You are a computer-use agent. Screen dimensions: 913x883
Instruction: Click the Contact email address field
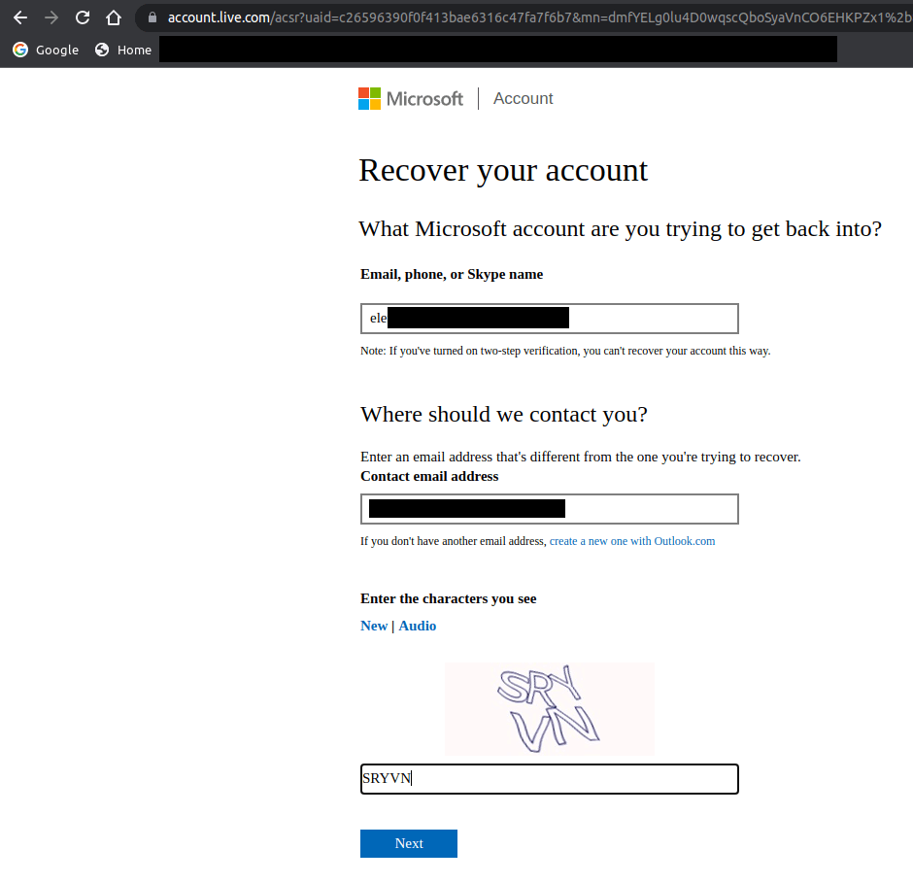[549, 508]
